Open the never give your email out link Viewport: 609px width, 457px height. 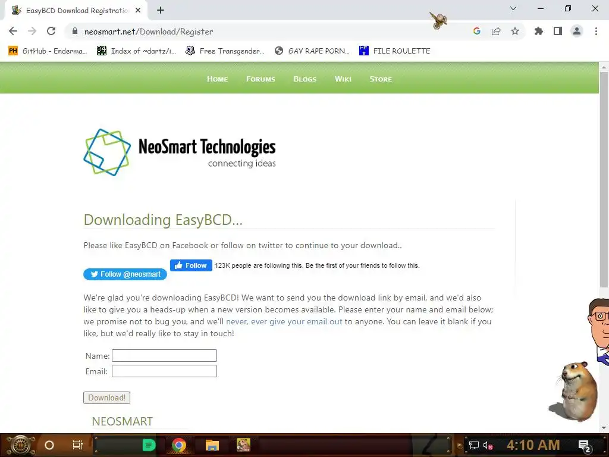tap(284, 321)
